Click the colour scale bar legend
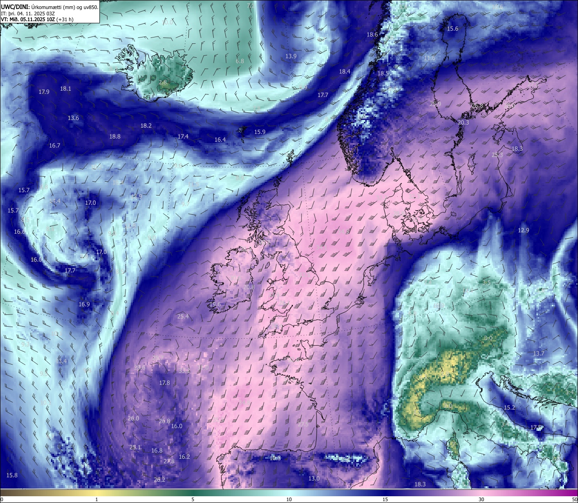 (x=289, y=492)
